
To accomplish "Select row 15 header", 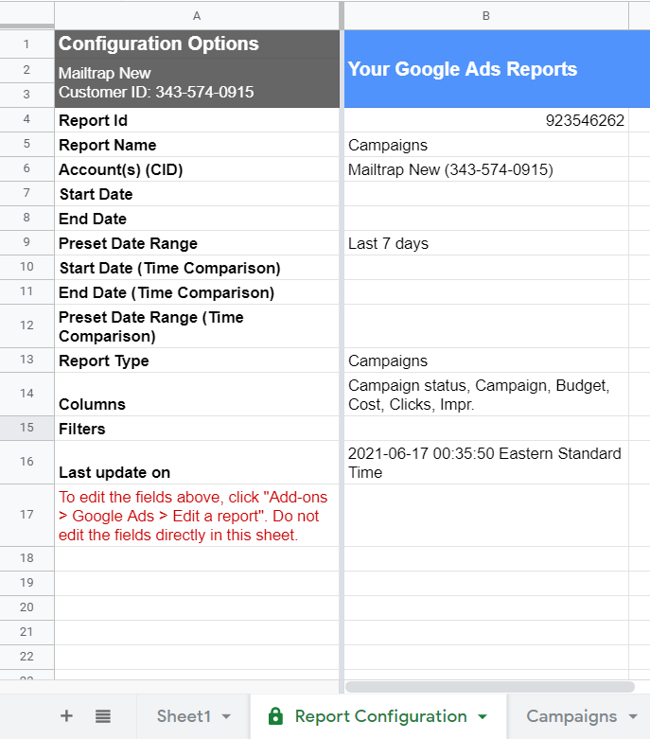I will click(26, 428).
